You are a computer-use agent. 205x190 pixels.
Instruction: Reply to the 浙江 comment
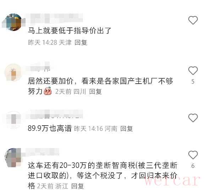coord(78,186)
